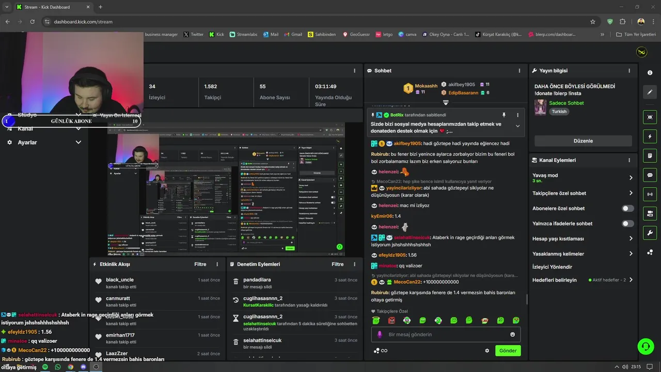This screenshot has width=661, height=372.
Task: Select Ayarlar in left menu
Action: (x=27, y=142)
